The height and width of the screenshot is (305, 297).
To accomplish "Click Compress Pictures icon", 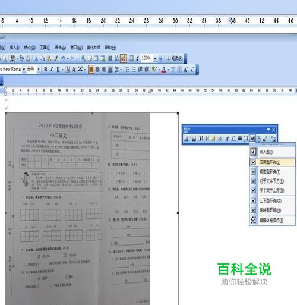I will pyautogui.click(x=246, y=139).
